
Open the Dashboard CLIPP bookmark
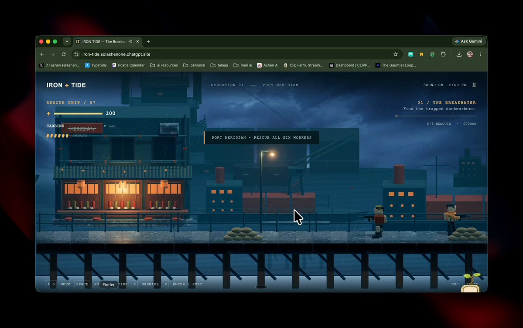[349, 65]
